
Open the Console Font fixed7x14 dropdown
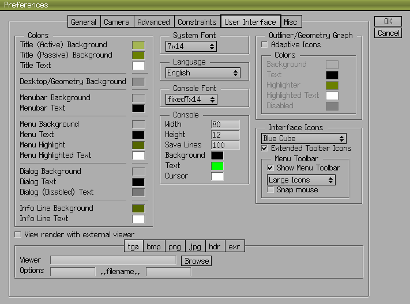click(x=191, y=99)
